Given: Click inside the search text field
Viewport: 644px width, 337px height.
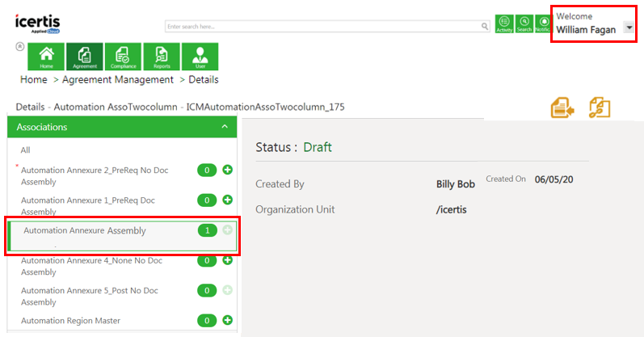Looking at the screenshot, I should (x=323, y=27).
